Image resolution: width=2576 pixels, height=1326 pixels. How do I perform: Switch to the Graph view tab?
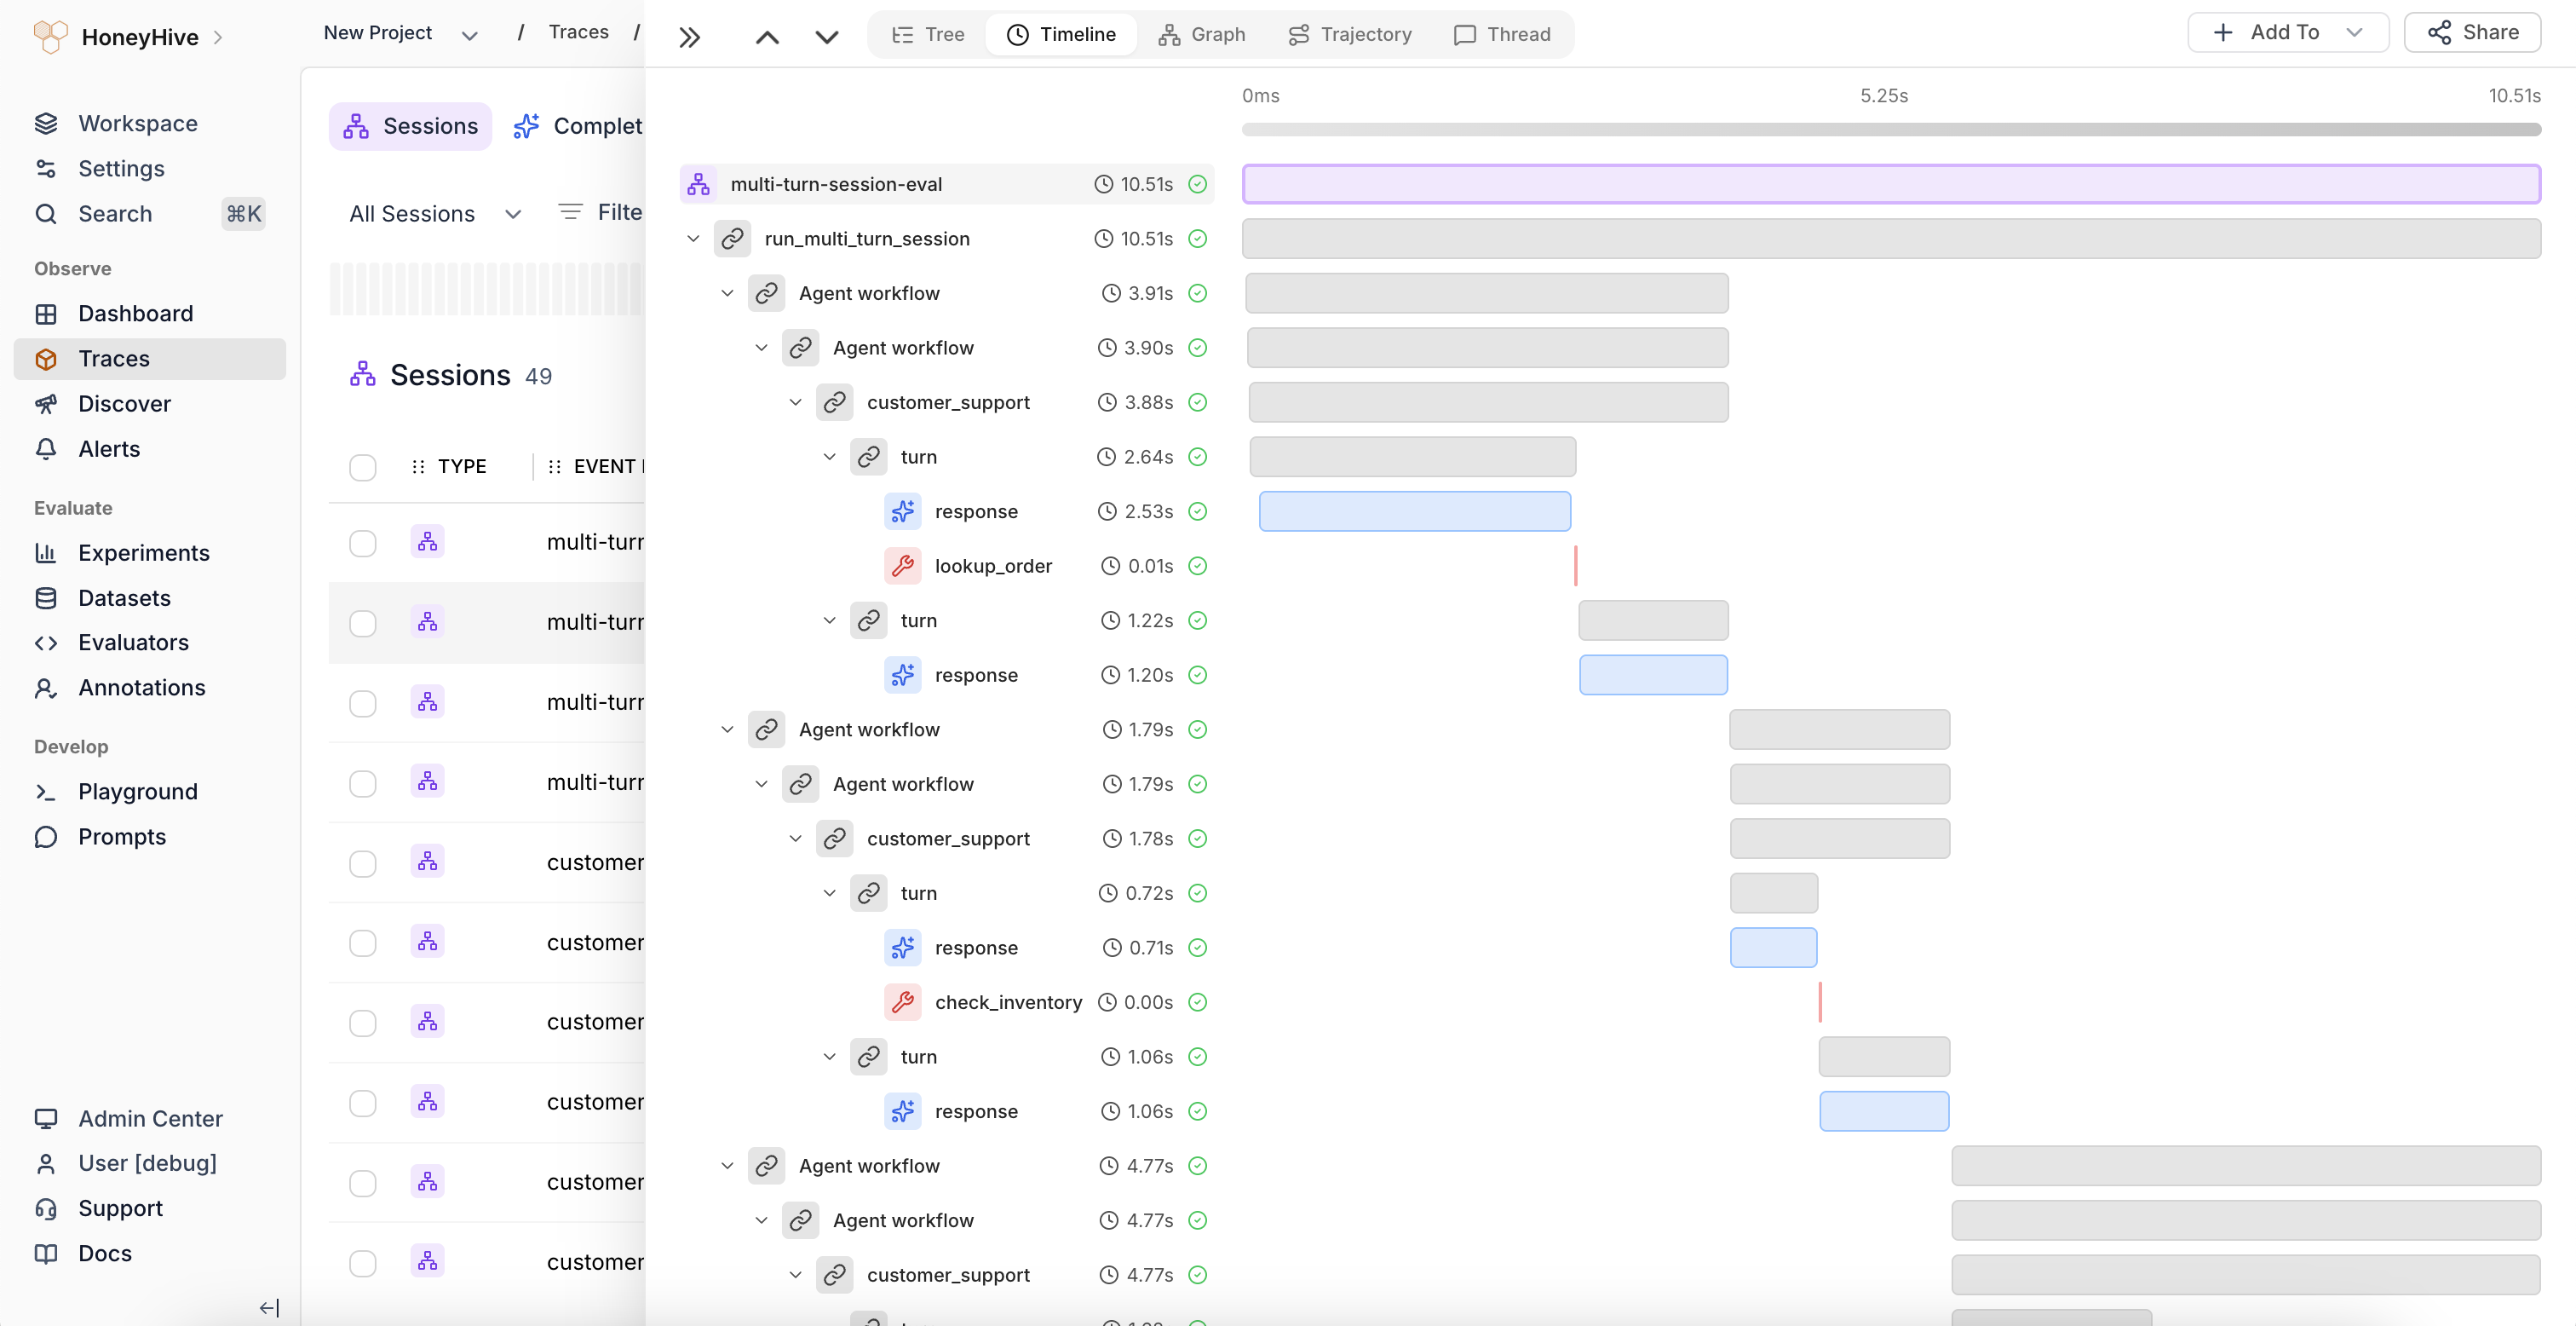[x=1201, y=34]
